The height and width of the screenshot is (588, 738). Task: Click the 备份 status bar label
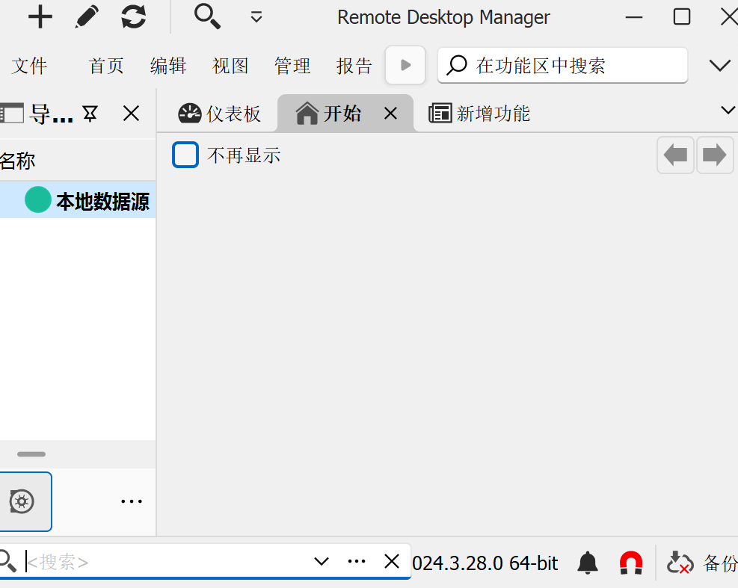tap(720, 563)
